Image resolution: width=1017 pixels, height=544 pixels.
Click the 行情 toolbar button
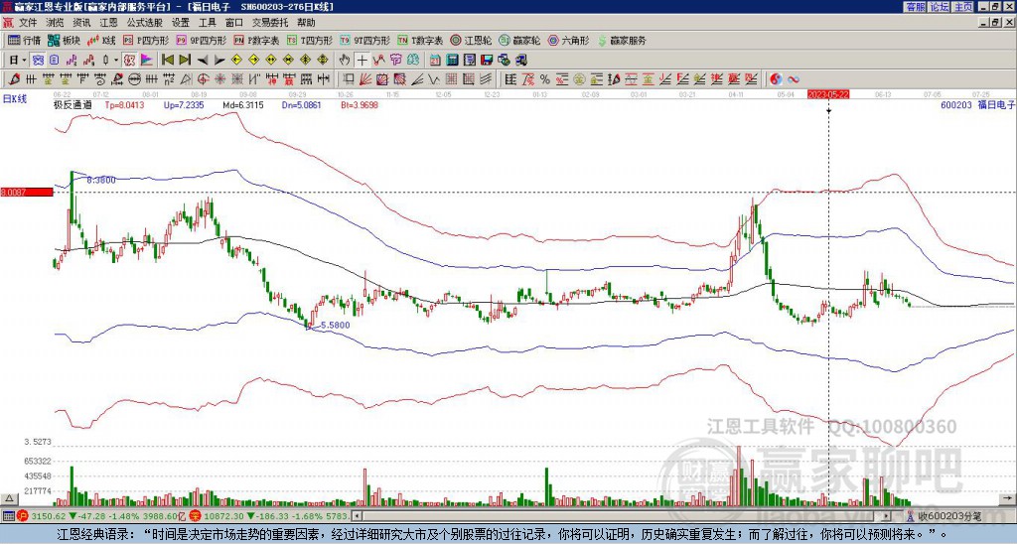[x=24, y=40]
